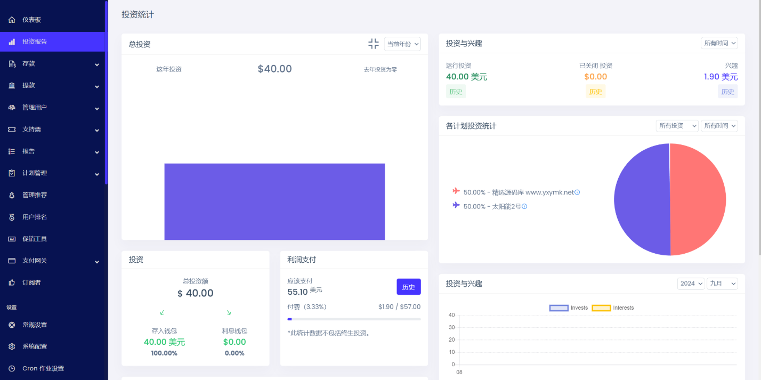
Task: Open 订阅者 menu item
Action: [52, 282]
